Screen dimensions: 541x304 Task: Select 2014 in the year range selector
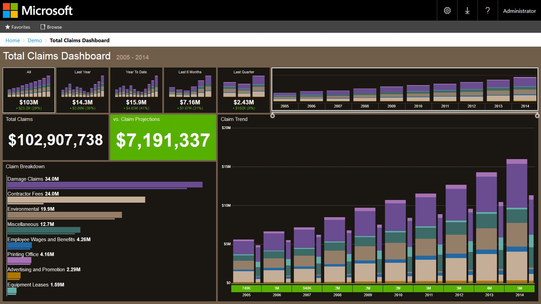point(525,106)
